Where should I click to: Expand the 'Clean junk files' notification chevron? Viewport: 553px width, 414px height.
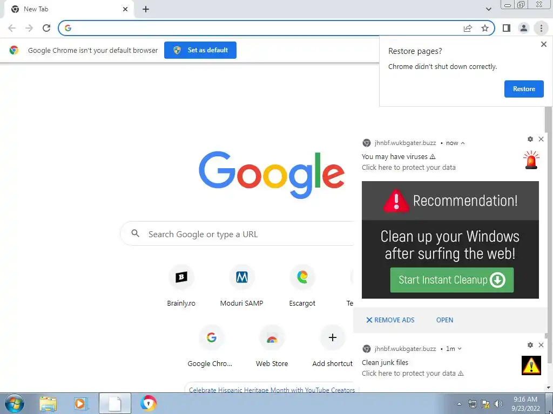tap(460, 349)
